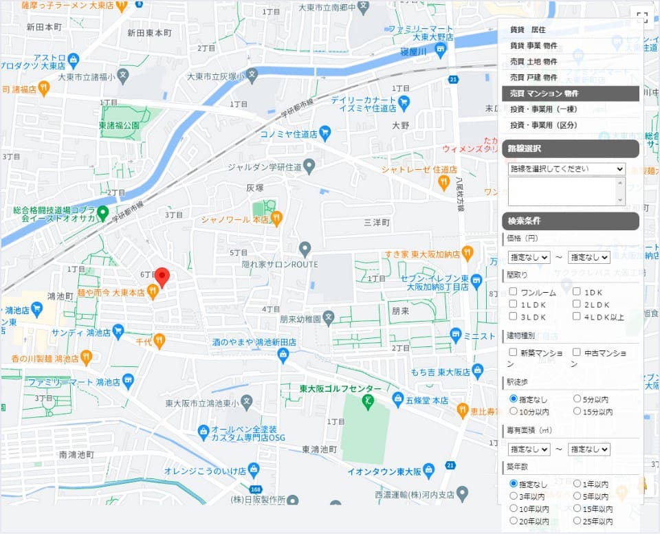Click the 朋来幼稚園 school icon
The width and height of the screenshot is (660, 534).
click(x=329, y=318)
